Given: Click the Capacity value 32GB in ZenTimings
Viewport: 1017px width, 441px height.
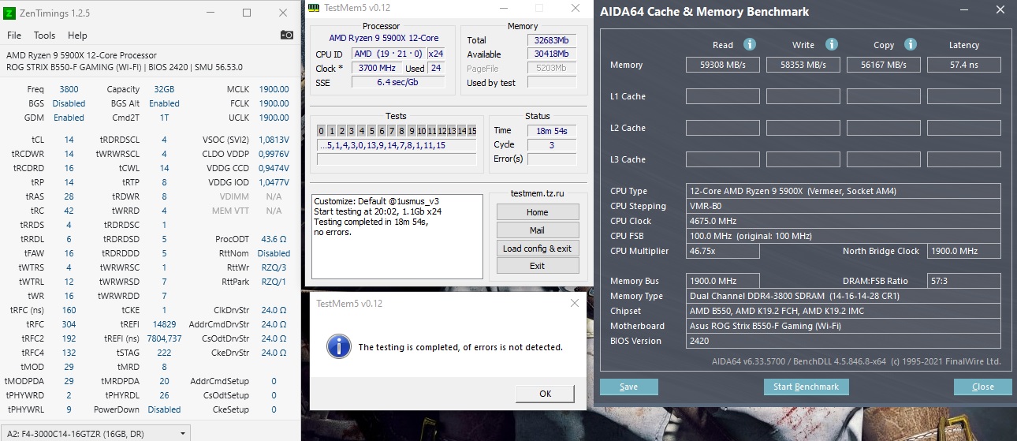Looking at the screenshot, I should 164,89.
